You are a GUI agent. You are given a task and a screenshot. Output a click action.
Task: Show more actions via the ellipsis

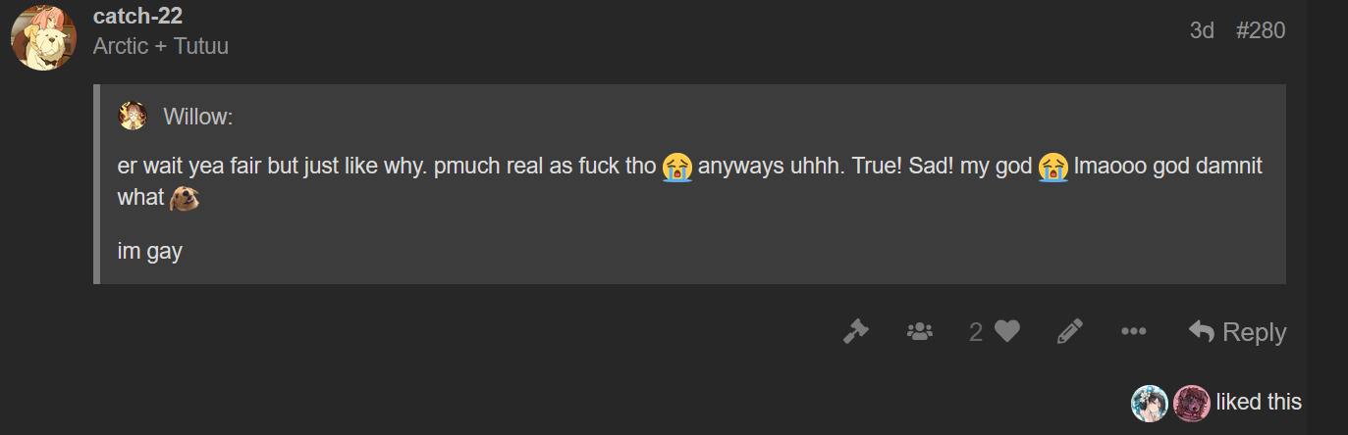[x=1134, y=332]
